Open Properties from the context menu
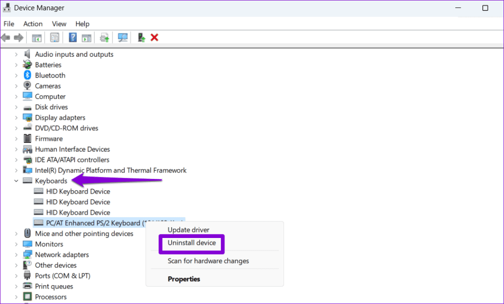The width and height of the screenshot is (504, 304). 184,278
